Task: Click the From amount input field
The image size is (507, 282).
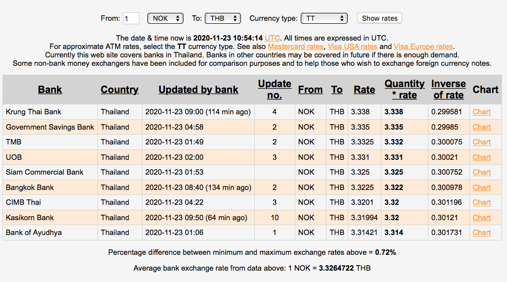Action: (132, 19)
